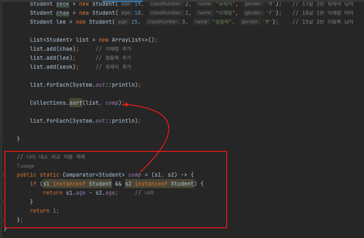Viewport: 364px width, 238px height.
Task: Click 'comp' field name in Comparator declaration
Action: (x=134, y=175)
